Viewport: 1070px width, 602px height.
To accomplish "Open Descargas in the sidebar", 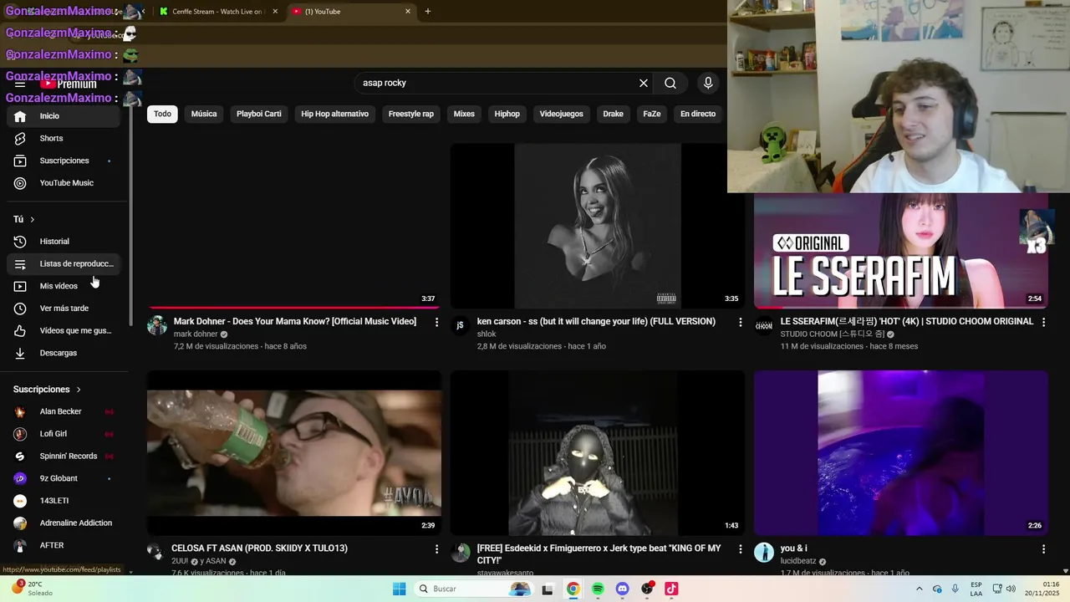I will [x=64, y=353].
